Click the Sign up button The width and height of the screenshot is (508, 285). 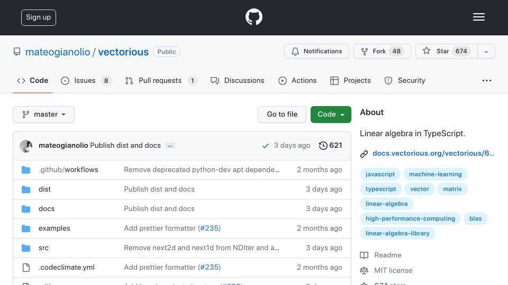click(39, 17)
